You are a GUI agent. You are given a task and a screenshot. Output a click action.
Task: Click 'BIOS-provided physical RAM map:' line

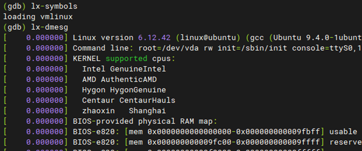coord(145,121)
